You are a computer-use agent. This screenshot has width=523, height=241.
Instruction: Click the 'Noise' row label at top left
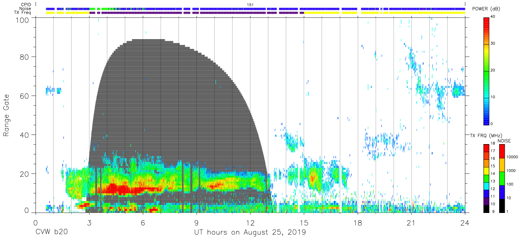tap(26, 9)
